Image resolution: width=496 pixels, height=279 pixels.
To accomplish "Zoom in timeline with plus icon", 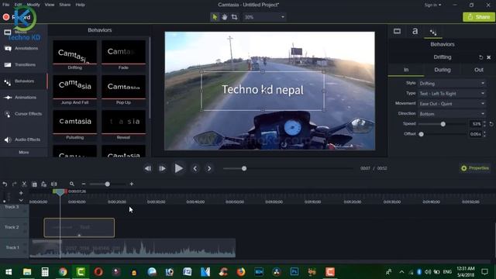I will pos(132,184).
